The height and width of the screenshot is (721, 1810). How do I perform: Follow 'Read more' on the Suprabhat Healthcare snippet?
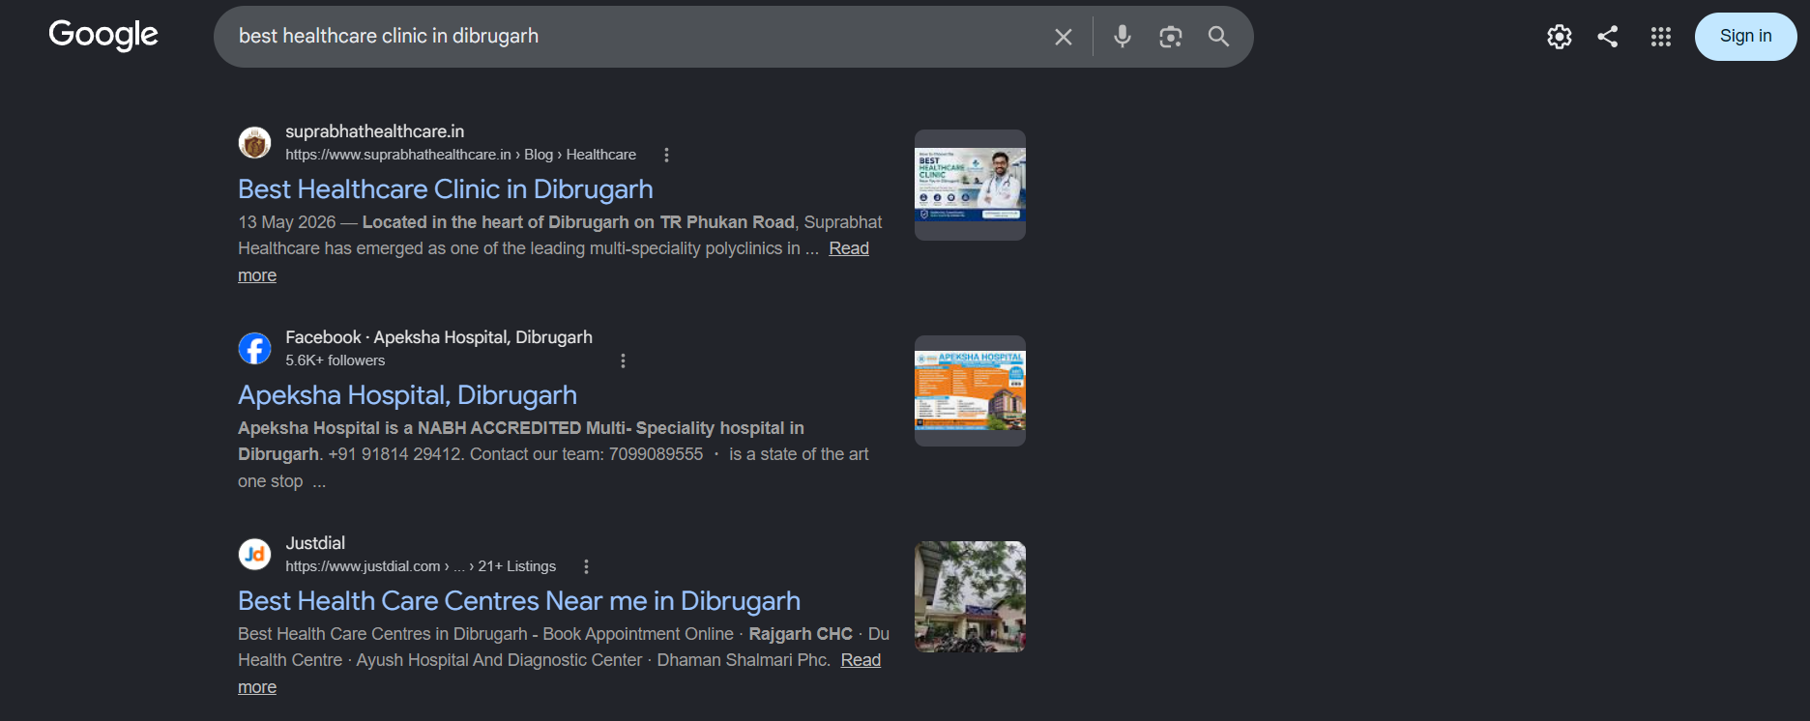coord(849,248)
